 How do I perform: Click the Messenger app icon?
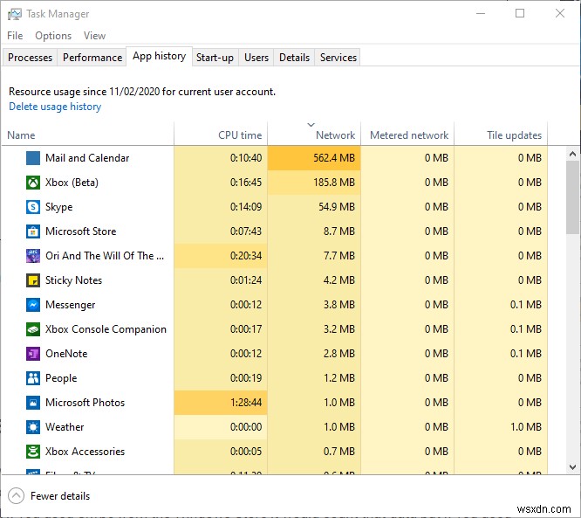click(33, 305)
